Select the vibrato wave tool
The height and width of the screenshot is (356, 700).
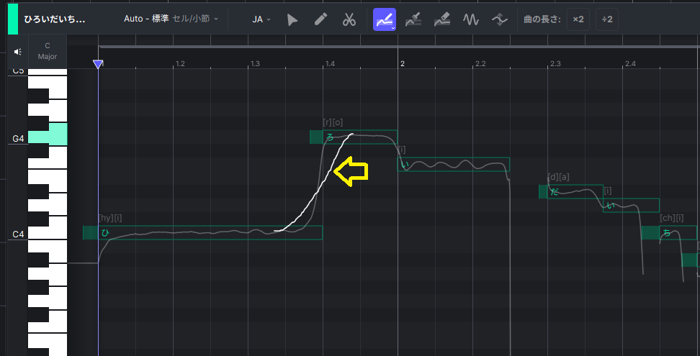(471, 19)
